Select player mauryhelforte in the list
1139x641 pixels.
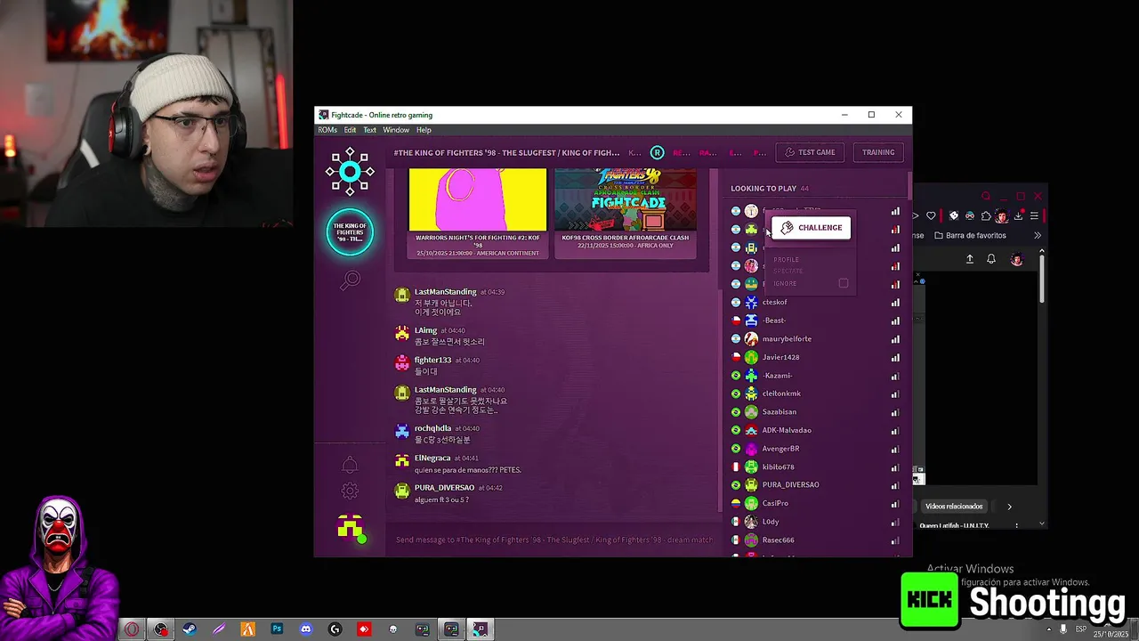coord(787,339)
